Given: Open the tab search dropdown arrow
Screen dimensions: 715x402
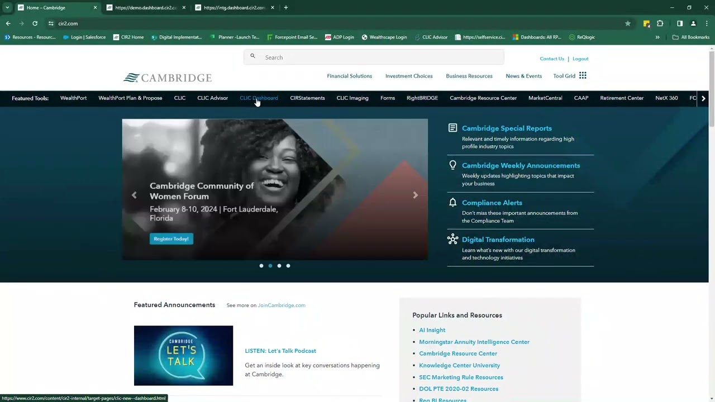Looking at the screenshot, I should [7, 8].
